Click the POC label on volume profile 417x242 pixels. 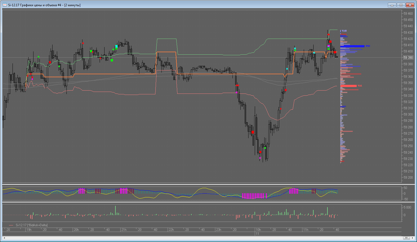pyautogui.click(x=368, y=46)
